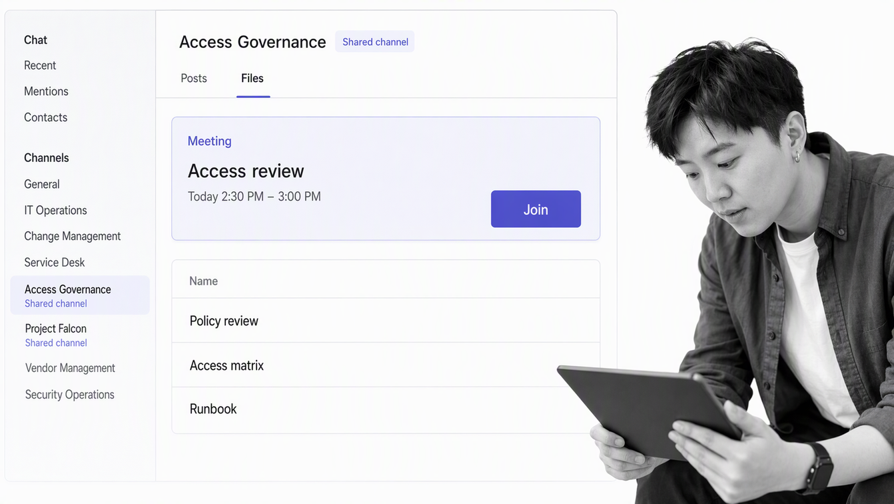The width and height of the screenshot is (894, 504).
Task: Switch to the Posts tab
Action: tap(194, 78)
